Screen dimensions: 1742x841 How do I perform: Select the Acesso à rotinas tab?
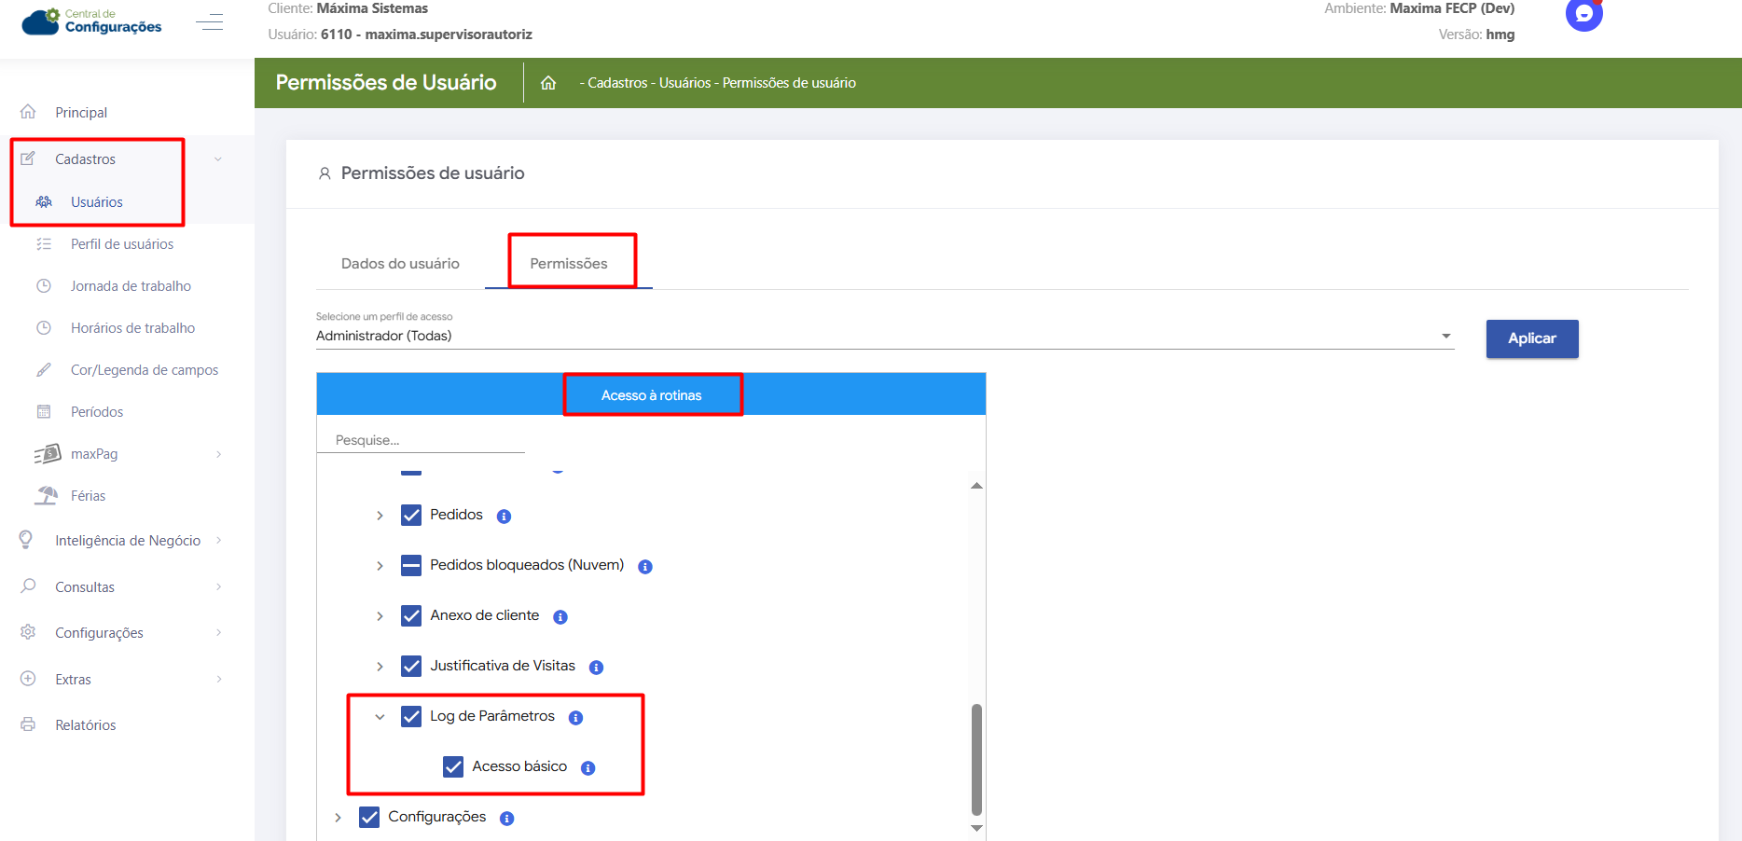coord(651,395)
